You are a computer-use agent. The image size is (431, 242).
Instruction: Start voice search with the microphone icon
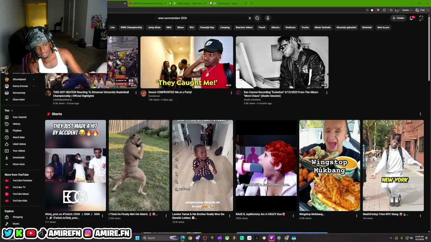pyautogui.click(x=268, y=18)
